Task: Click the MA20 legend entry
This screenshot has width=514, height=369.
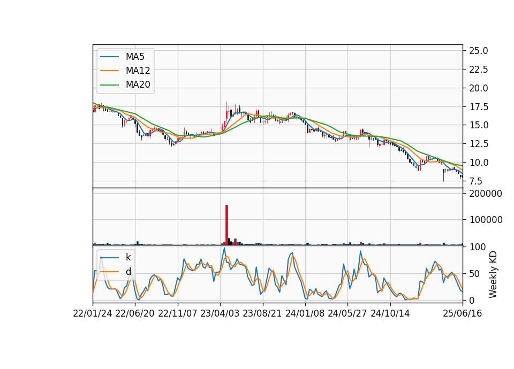Action: [125, 84]
